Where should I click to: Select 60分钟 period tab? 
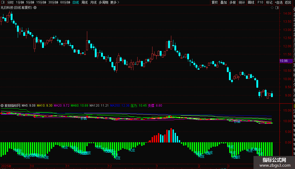pos(65,2)
